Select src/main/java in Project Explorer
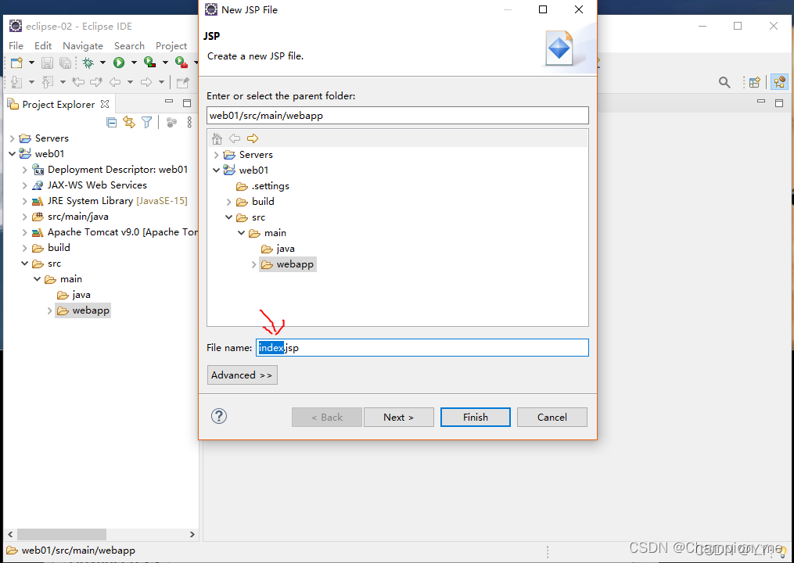 (x=70, y=217)
